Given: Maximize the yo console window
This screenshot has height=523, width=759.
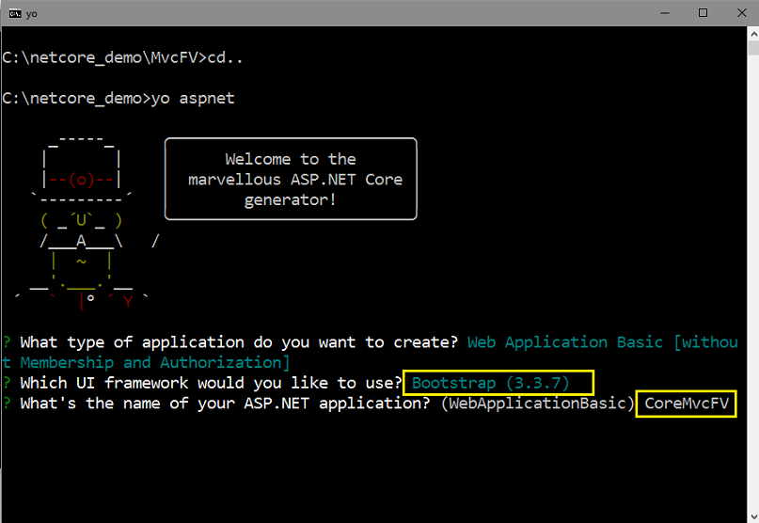Looking at the screenshot, I should (703, 13).
